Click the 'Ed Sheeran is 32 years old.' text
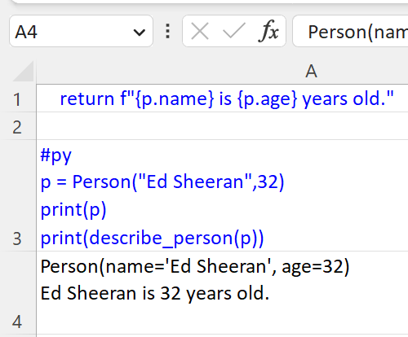Viewport: 408px width, 337px height. tap(155, 293)
